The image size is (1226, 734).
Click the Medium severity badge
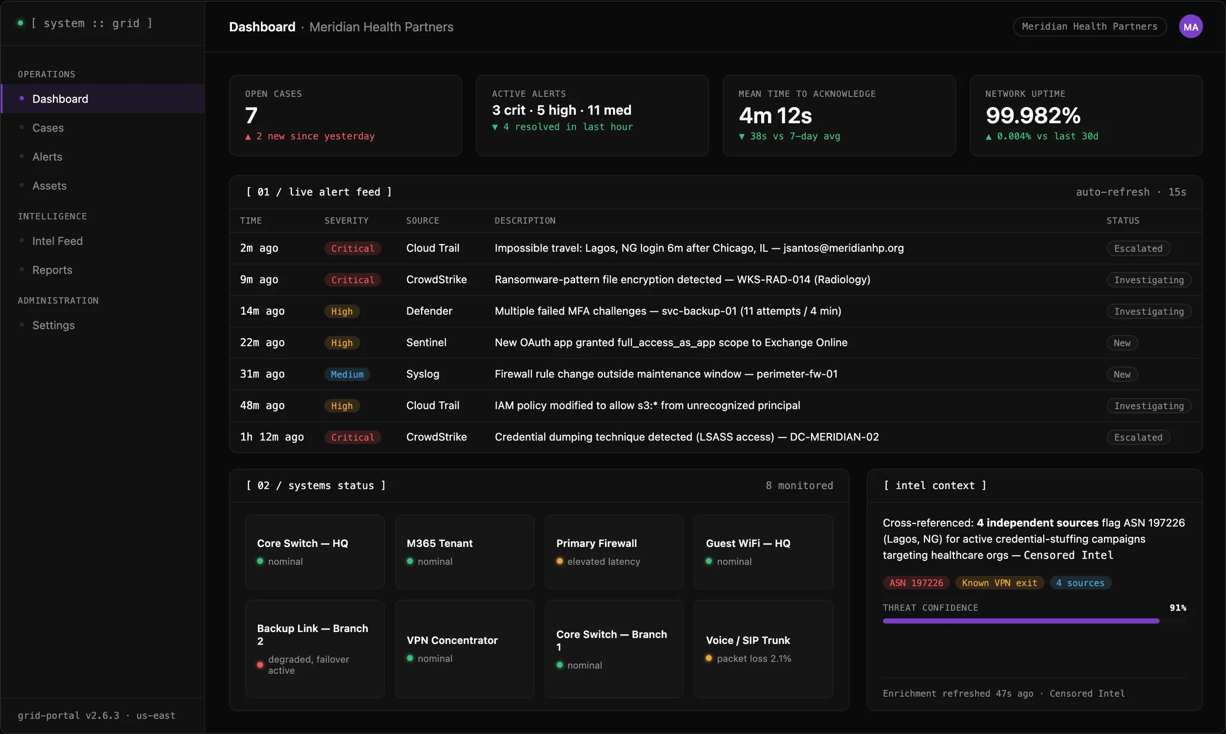(347, 374)
